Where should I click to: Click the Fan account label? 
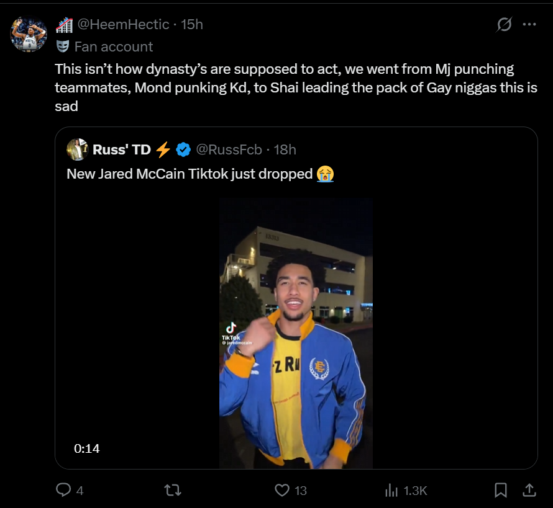[x=114, y=47]
